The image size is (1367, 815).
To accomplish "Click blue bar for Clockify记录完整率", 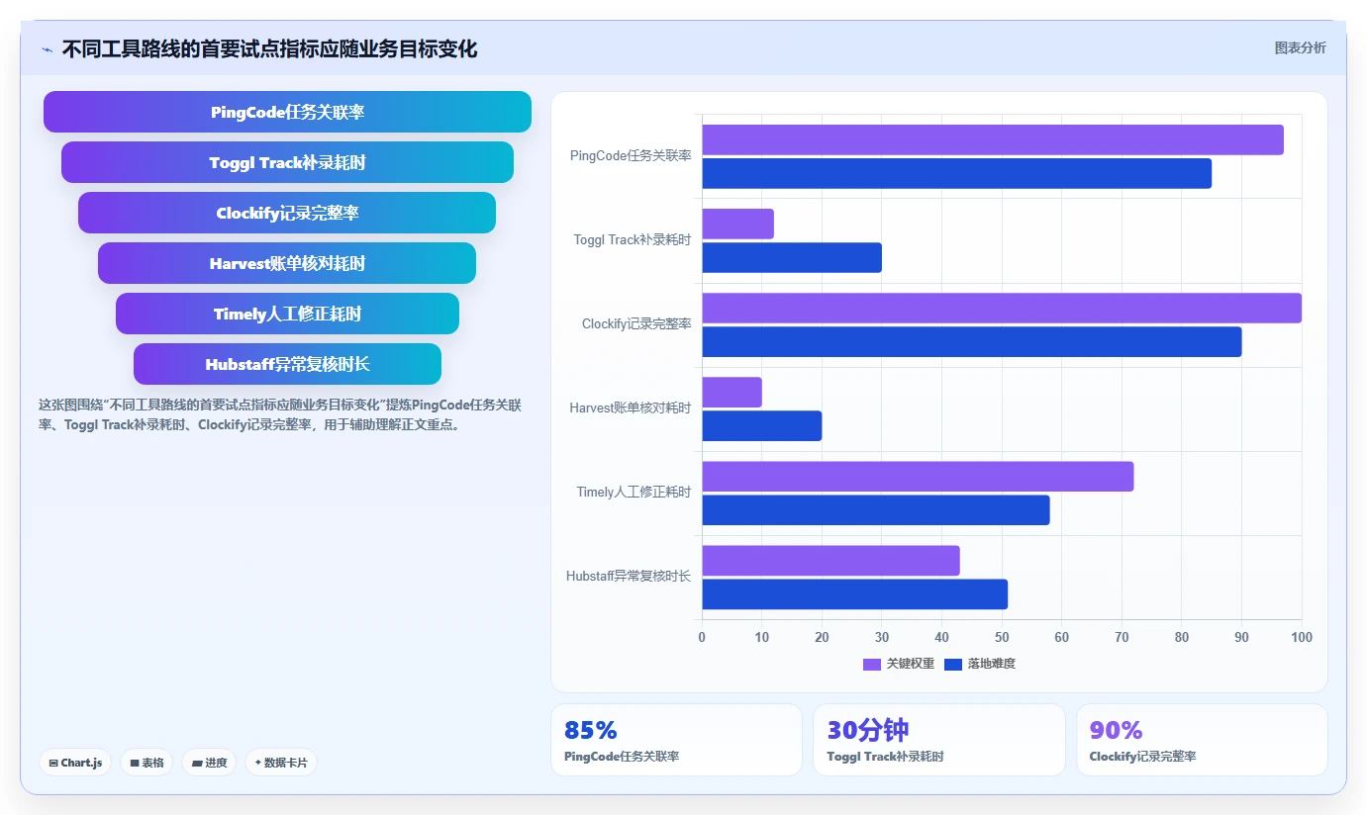I will [972, 341].
